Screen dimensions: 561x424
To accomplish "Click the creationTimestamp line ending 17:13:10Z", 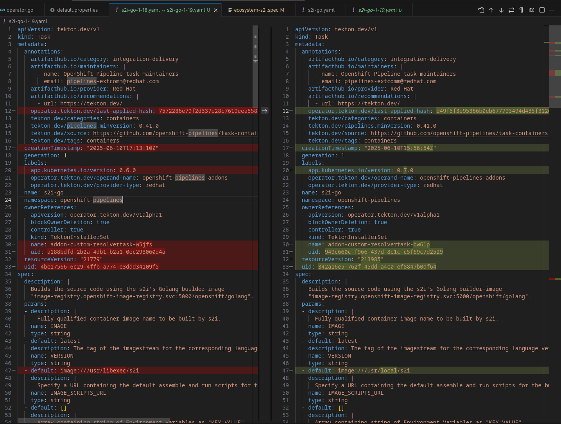I will pos(91,148).
